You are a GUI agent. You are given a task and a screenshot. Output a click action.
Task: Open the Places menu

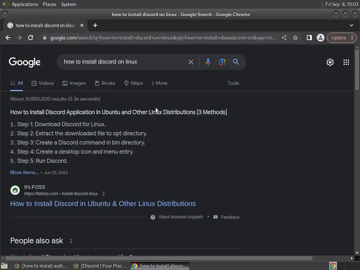[x=50, y=4]
